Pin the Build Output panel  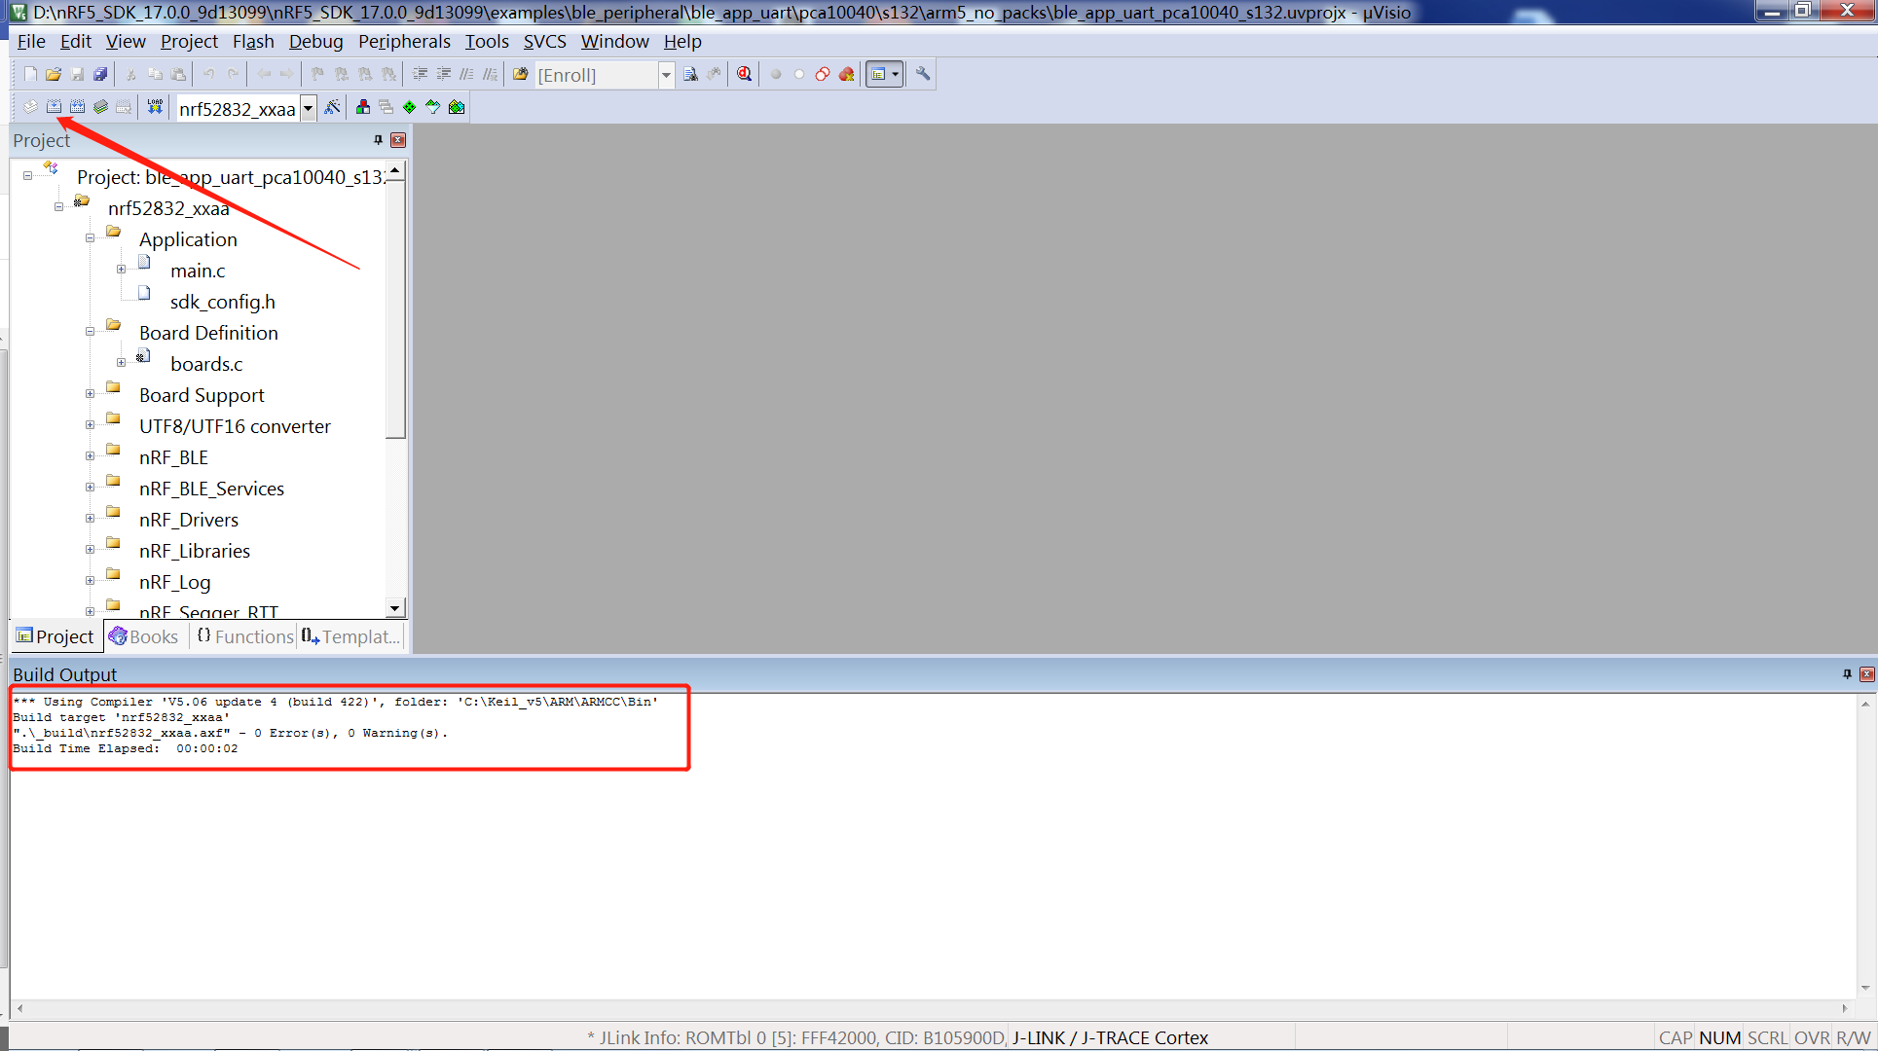tap(1847, 673)
